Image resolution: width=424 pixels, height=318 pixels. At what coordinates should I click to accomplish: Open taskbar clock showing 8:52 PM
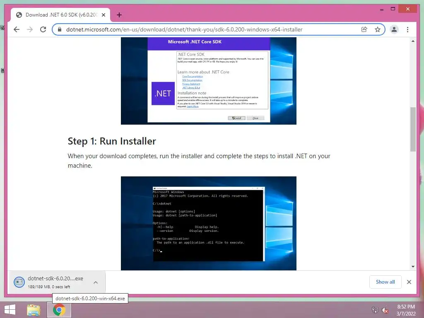[x=406, y=310]
